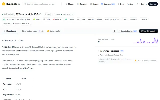The width and height of the screenshot is (160, 100).
Task: Click the Parameters value 157.7M
Action: pyautogui.click(x=18, y=84)
